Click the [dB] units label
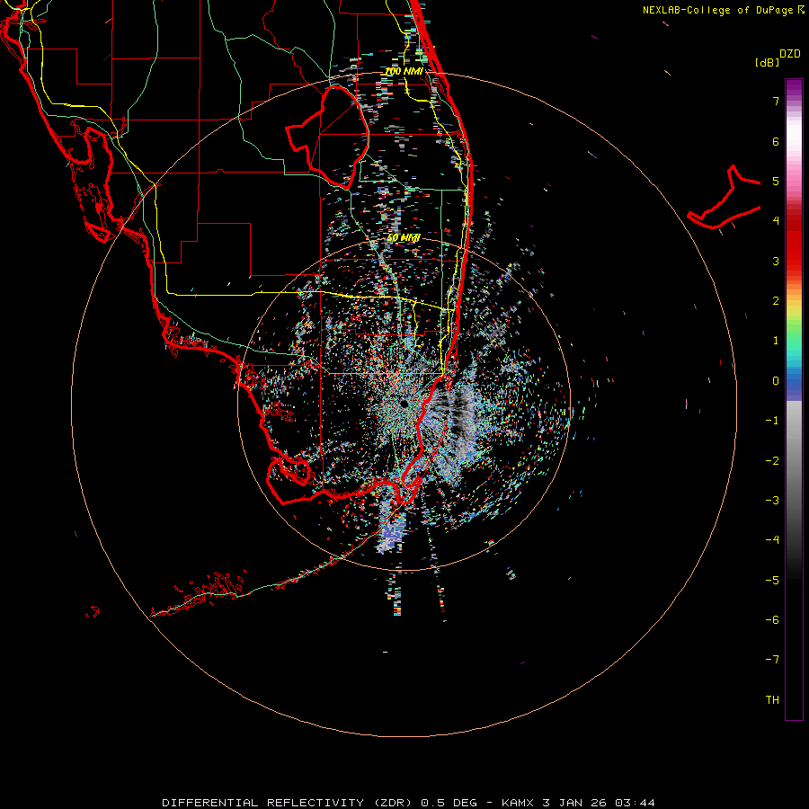The image size is (809, 809). (x=768, y=63)
